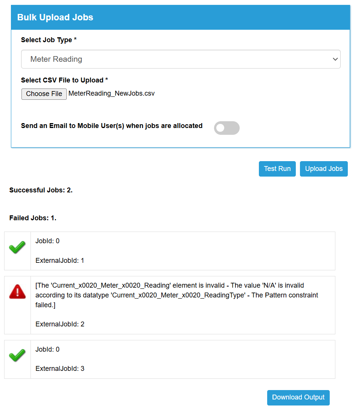Click the Pattern constraint failed error message

coord(177,295)
